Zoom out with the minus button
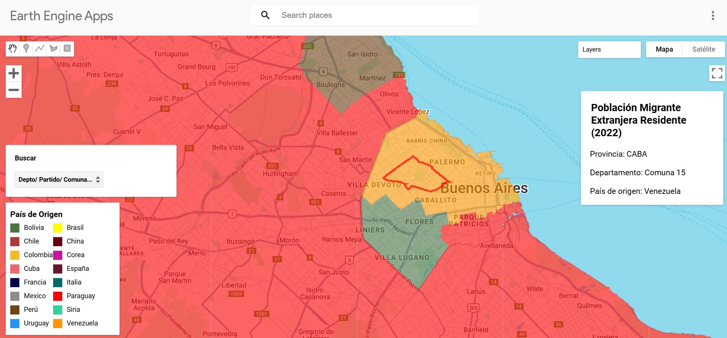 pos(14,90)
